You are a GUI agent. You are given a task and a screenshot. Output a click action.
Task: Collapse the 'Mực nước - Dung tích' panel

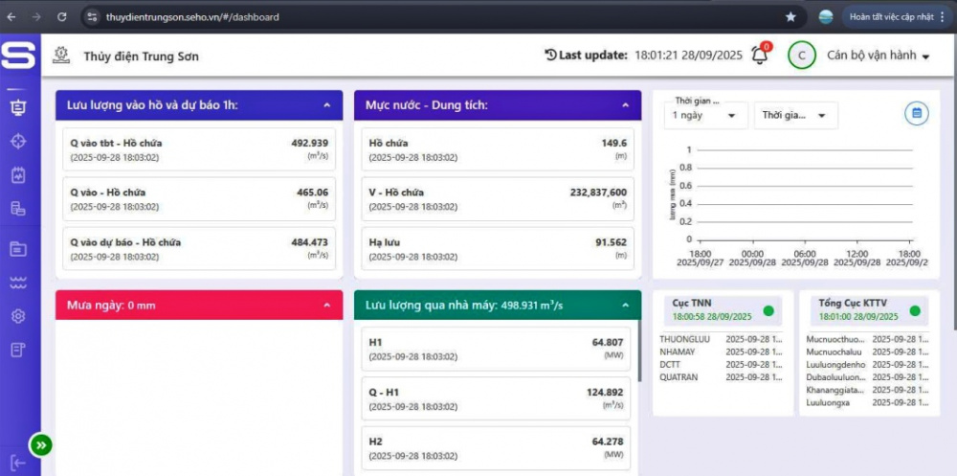(x=625, y=105)
